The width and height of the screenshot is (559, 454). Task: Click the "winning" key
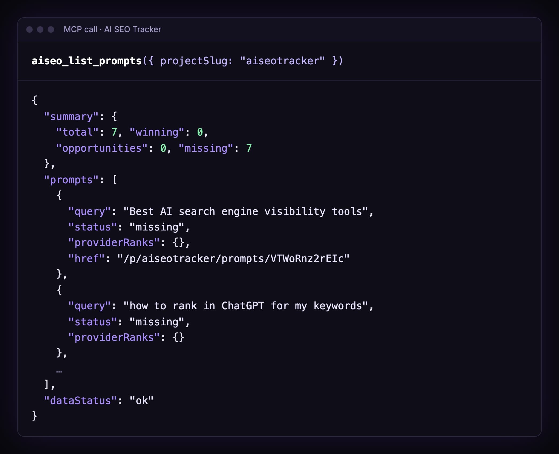point(157,132)
